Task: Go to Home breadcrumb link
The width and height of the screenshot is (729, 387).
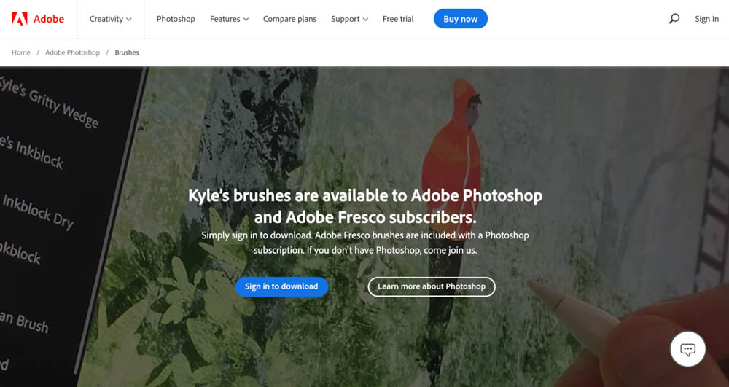Action: (x=21, y=52)
